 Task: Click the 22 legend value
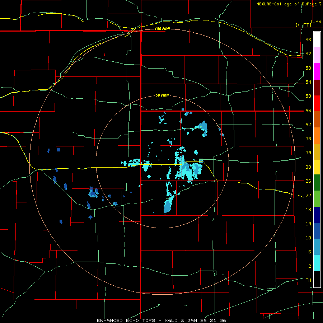click(x=308, y=195)
